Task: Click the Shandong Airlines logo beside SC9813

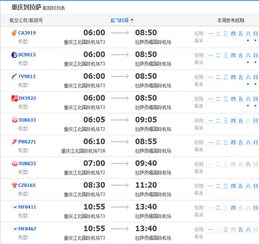Action: tap(14, 55)
